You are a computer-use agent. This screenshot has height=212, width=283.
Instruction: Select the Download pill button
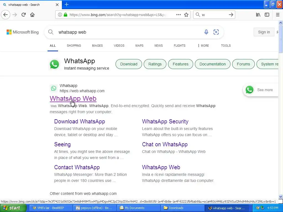pos(129,64)
